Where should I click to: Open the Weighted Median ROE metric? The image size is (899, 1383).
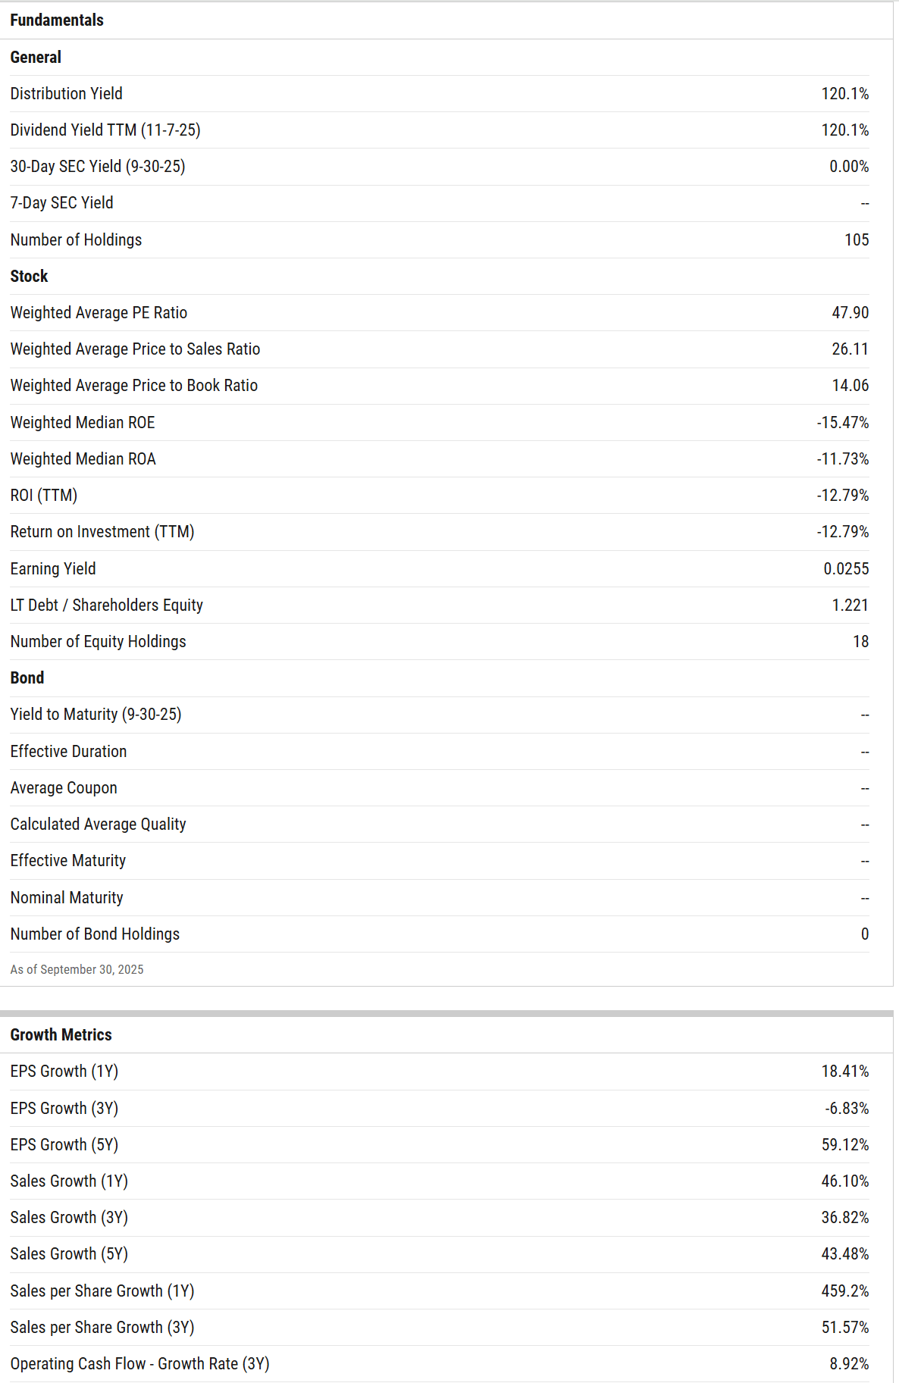(83, 423)
